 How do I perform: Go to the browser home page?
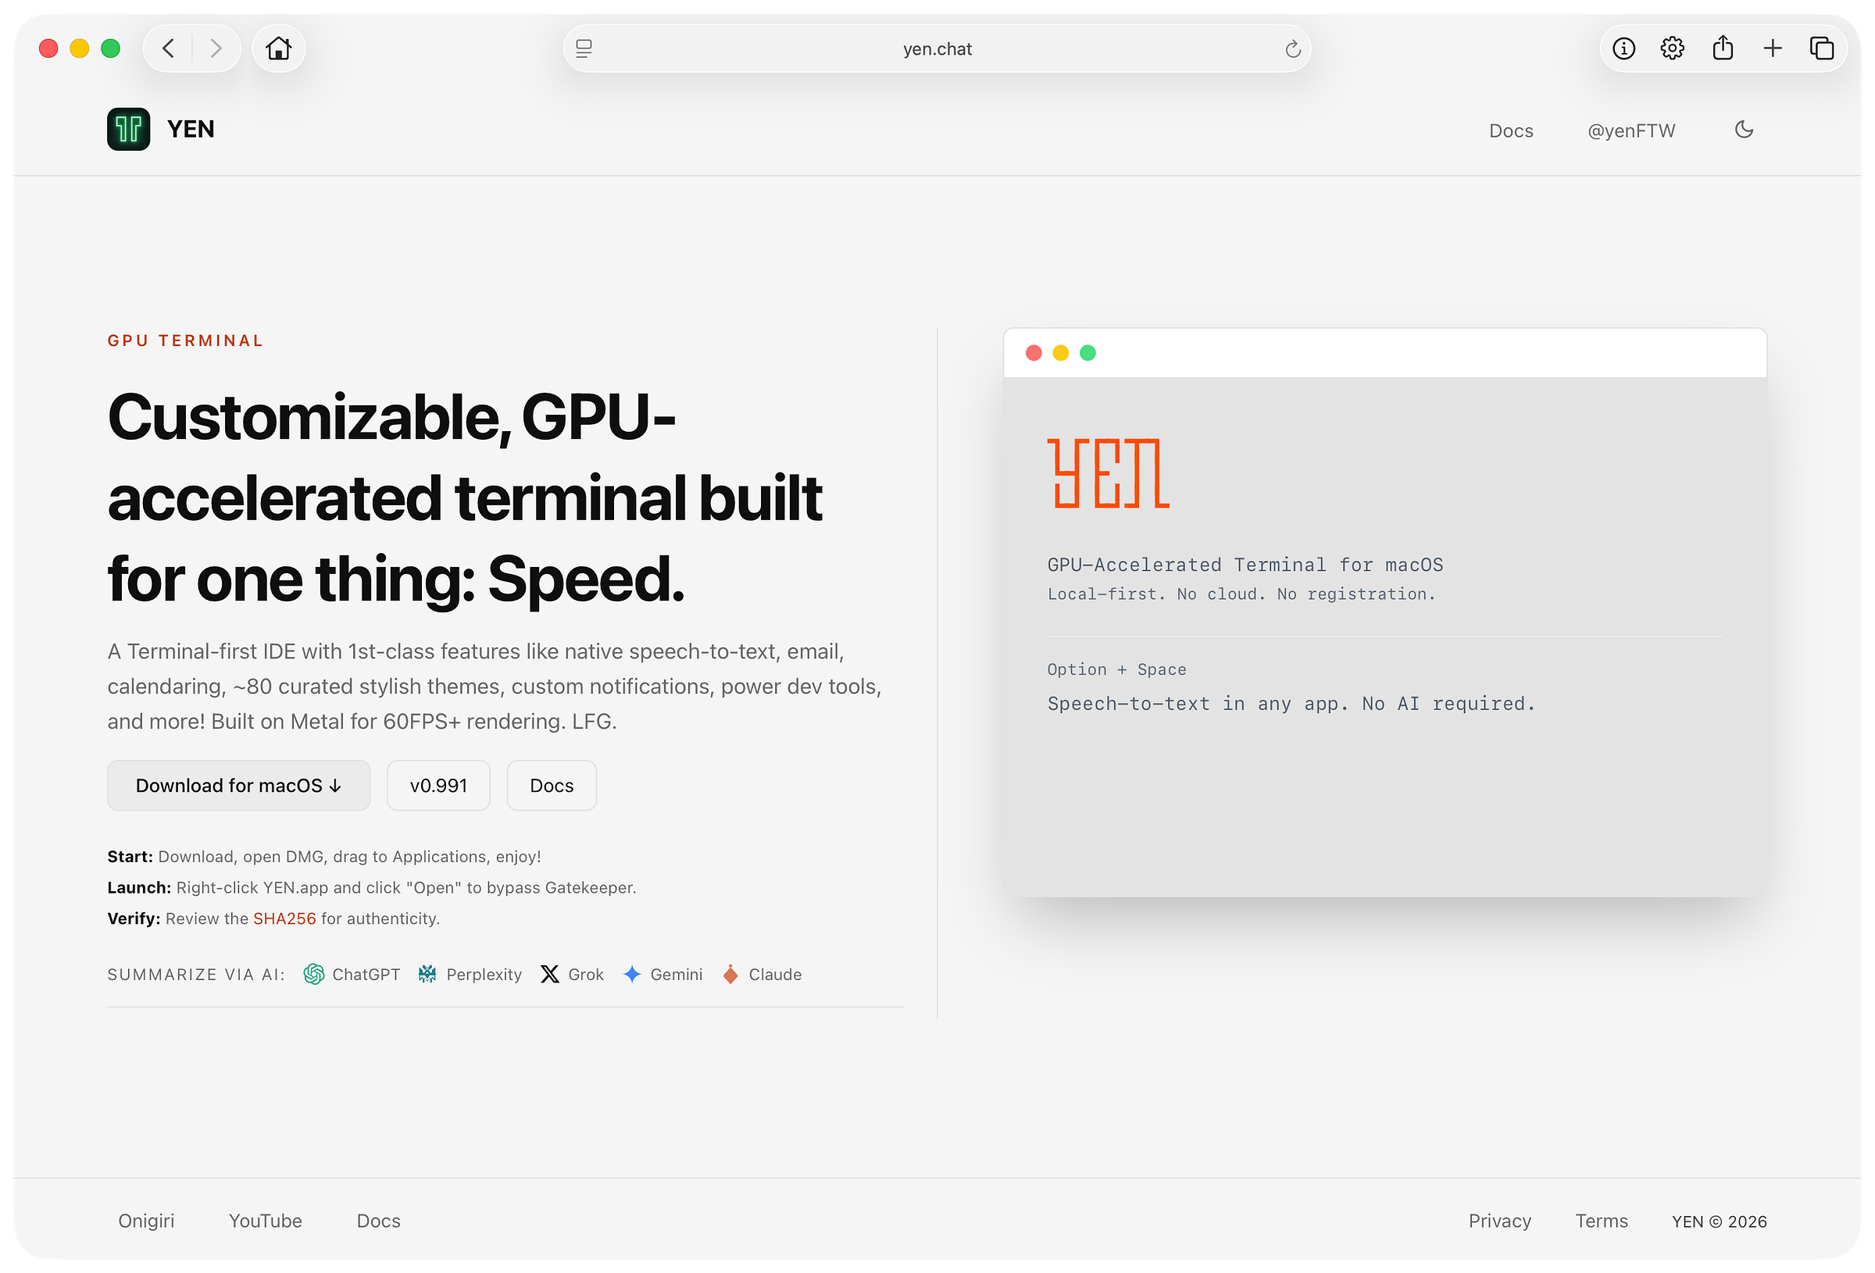click(x=278, y=48)
